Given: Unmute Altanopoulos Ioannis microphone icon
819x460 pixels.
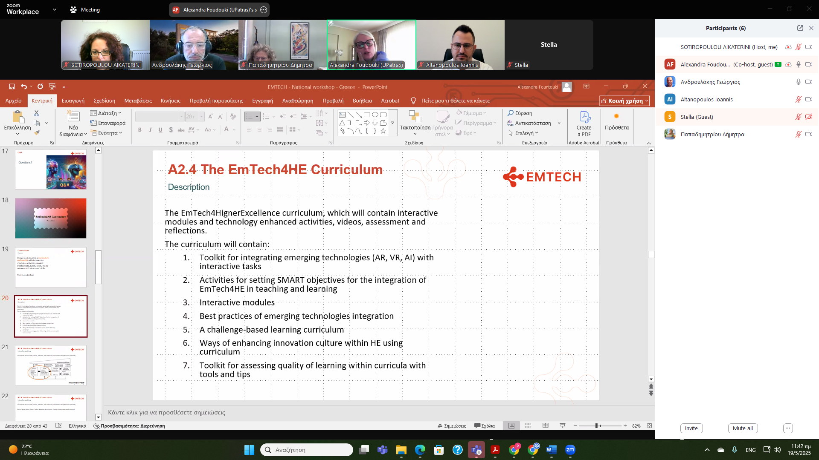Looking at the screenshot, I should click(798, 99).
